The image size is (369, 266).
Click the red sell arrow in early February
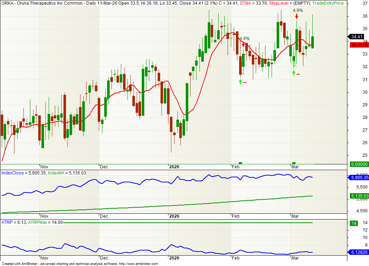point(243,44)
